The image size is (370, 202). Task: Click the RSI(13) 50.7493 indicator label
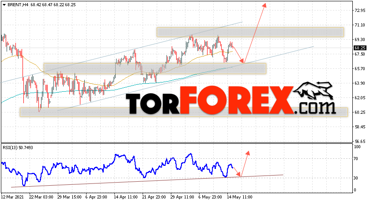tap(18, 148)
